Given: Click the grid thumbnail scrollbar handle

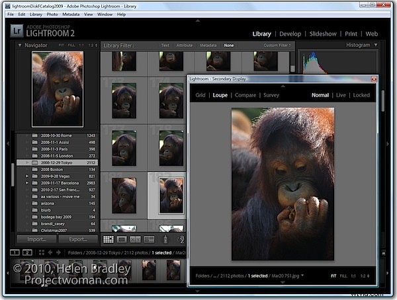Looking at the screenshot, I should pos(292,68).
